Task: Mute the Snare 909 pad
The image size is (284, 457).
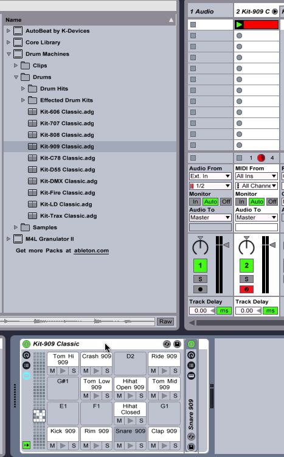Action: tap(119, 445)
